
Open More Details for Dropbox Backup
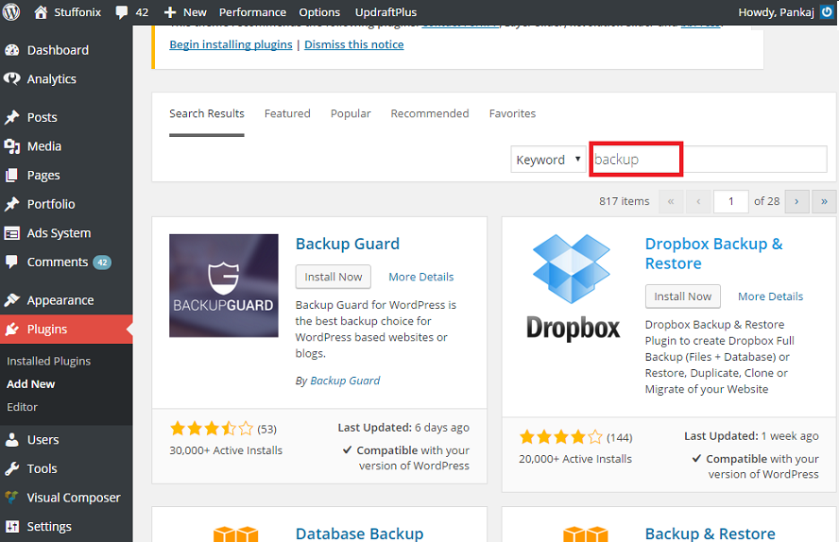pyautogui.click(x=771, y=296)
